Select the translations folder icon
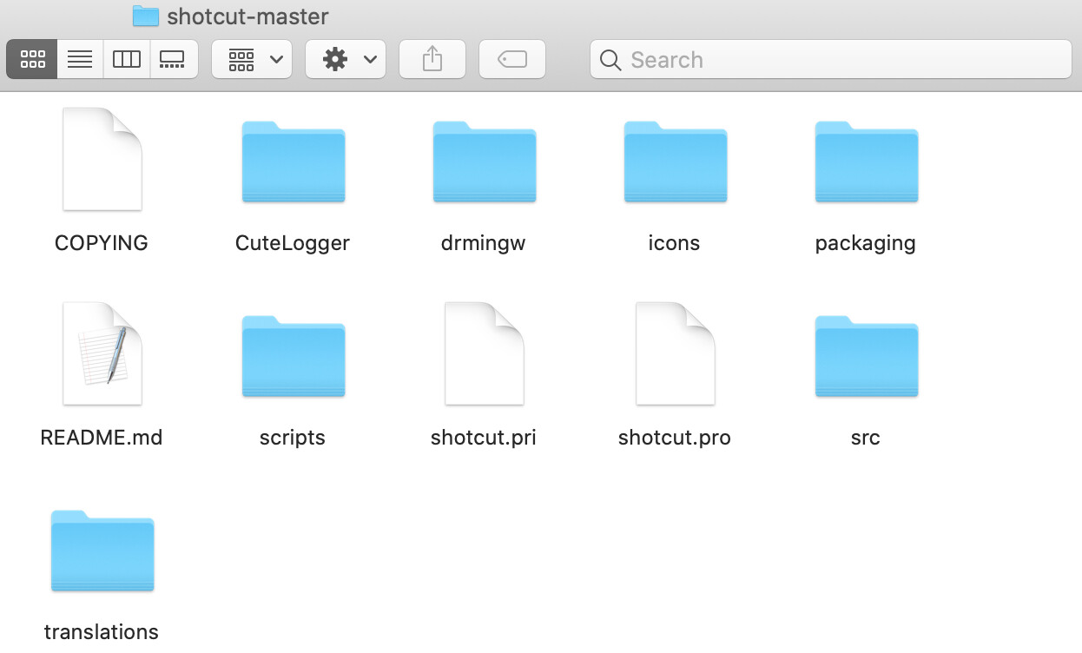The width and height of the screenshot is (1082, 653). tap(102, 551)
